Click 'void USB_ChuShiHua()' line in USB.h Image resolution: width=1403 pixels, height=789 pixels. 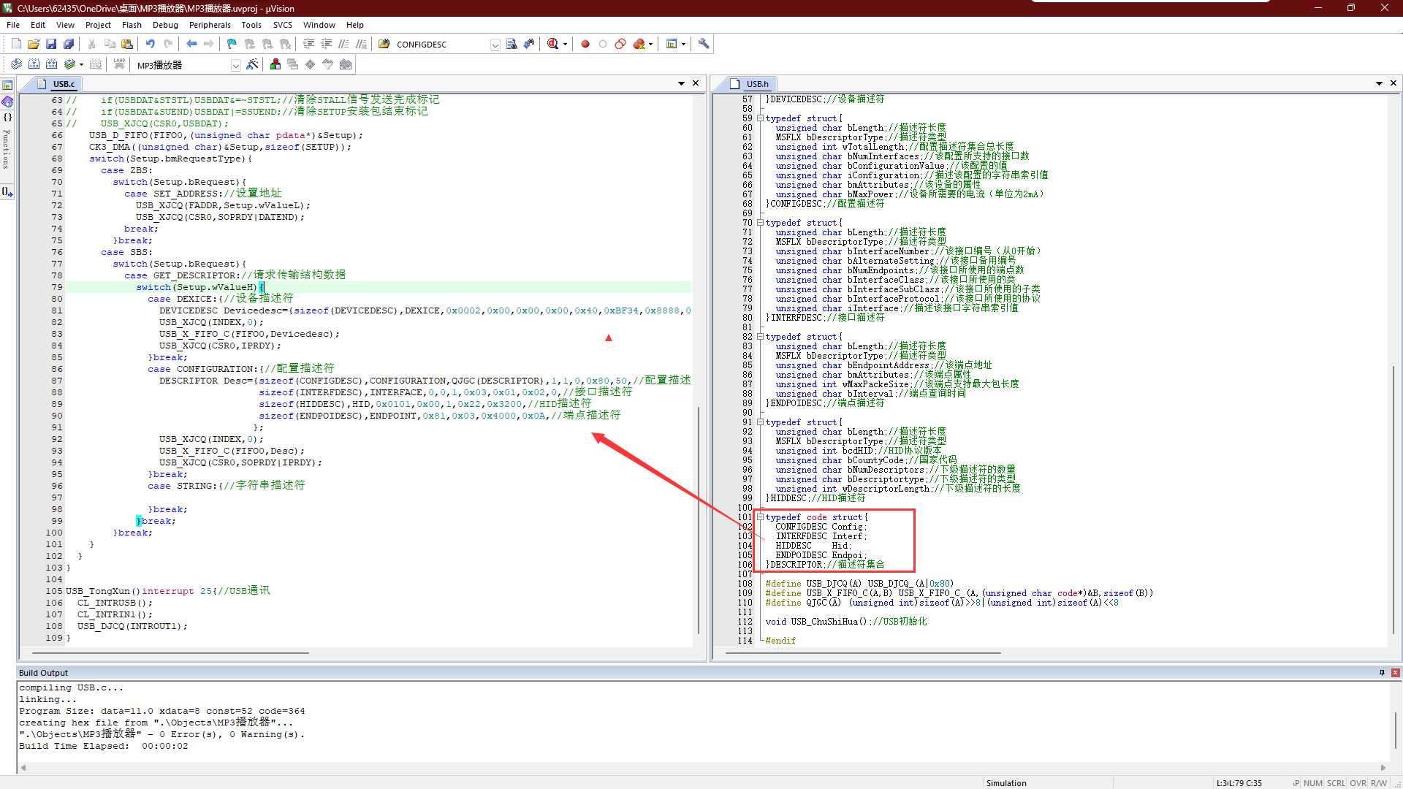(x=845, y=622)
